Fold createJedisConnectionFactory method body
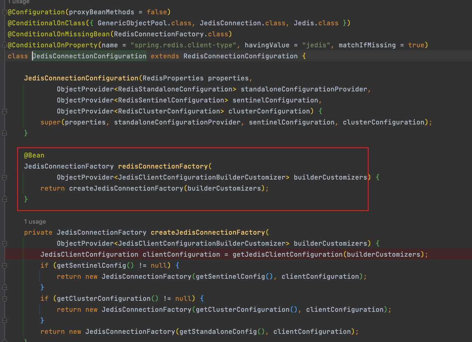Viewport: 472px width, 342px height. click(x=4, y=244)
